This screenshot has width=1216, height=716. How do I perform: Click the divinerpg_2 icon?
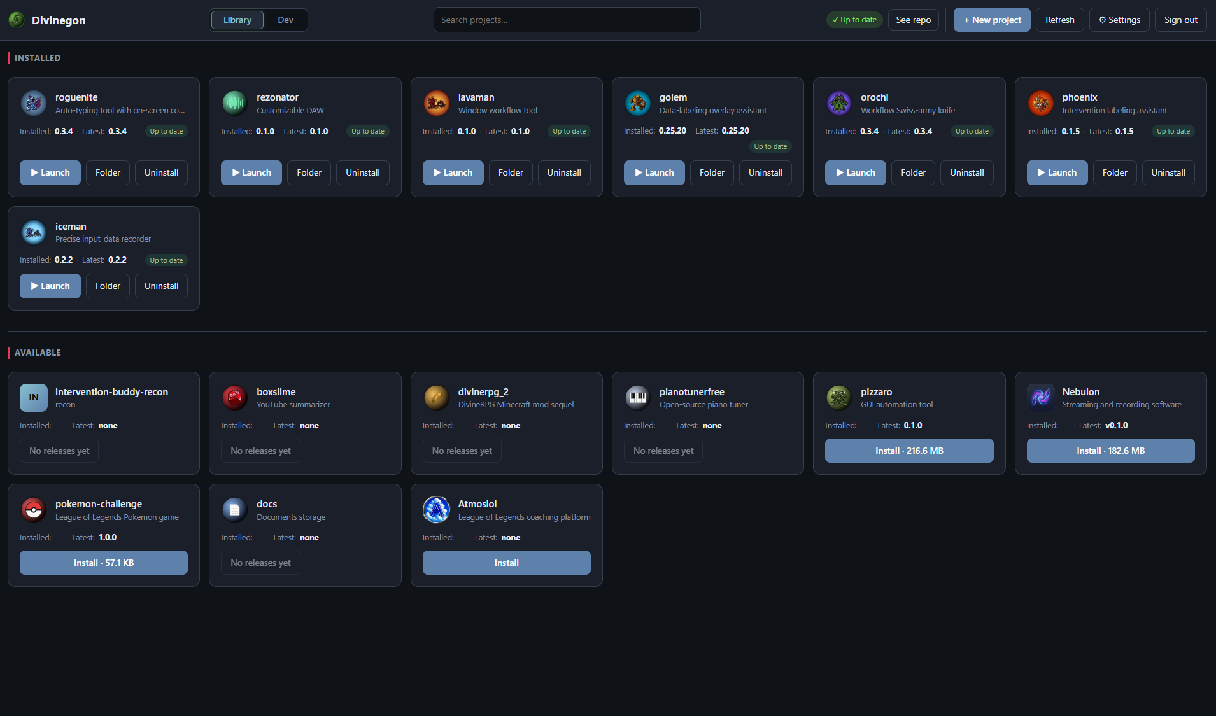pyautogui.click(x=436, y=398)
